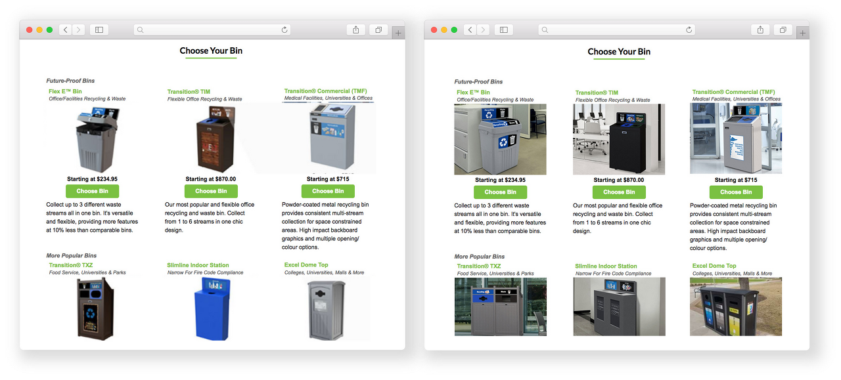
Task: Open Slimline Indoor Station link in right window
Action: click(606, 266)
